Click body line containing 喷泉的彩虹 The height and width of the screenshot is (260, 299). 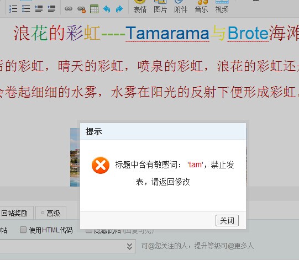(149, 66)
